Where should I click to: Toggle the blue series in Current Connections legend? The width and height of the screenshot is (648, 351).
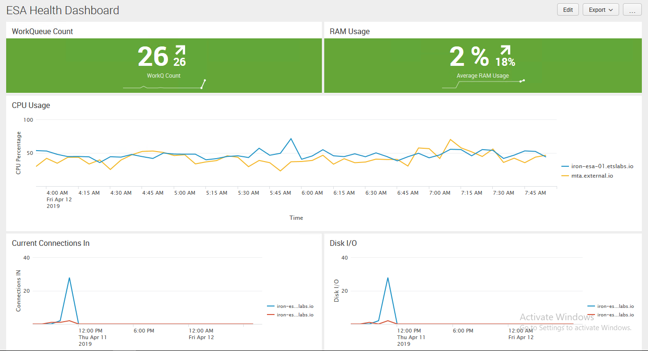click(291, 306)
